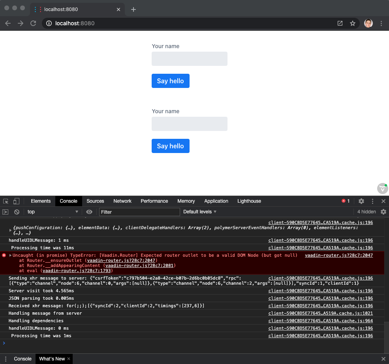This screenshot has height=364, width=389.
Task: Open the Sources tab
Action: [x=95, y=201]
